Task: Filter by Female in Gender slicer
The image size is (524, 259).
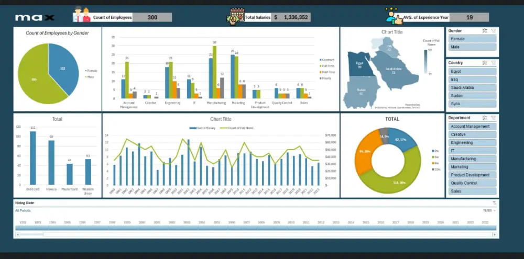Action: click(x=472, y=39)
